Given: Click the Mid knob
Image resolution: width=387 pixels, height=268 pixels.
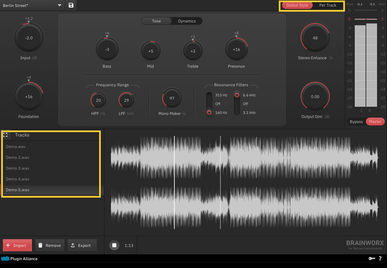Looking at the screenshot, I should point(151,51).
